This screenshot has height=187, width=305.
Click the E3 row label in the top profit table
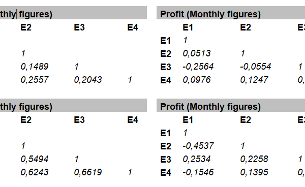click(x=166, y=67)
